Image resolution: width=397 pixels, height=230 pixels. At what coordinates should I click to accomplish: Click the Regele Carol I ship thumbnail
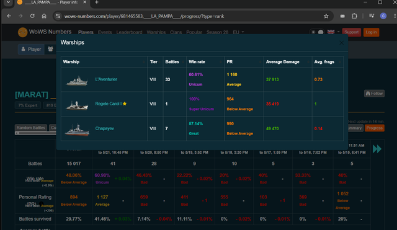pos(77,105)
